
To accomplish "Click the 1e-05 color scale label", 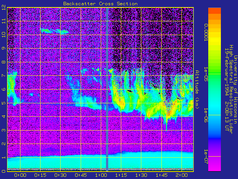I will pyautogui.click(x=206, y=74).
